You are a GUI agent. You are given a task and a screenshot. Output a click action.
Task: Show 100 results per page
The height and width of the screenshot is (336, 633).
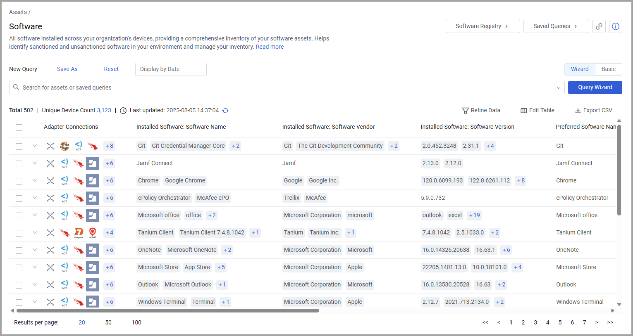tap(136, 322)
